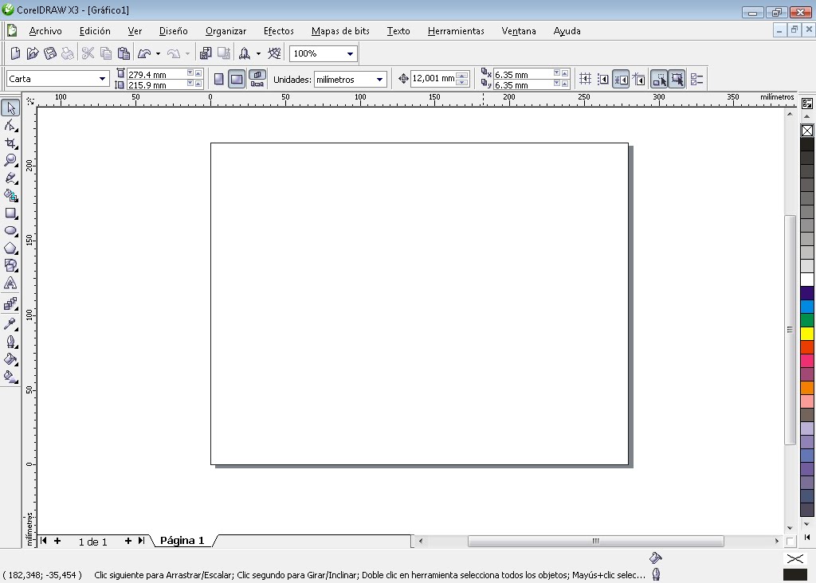
Task: Select the Pick tool
Action: (10, 107)
